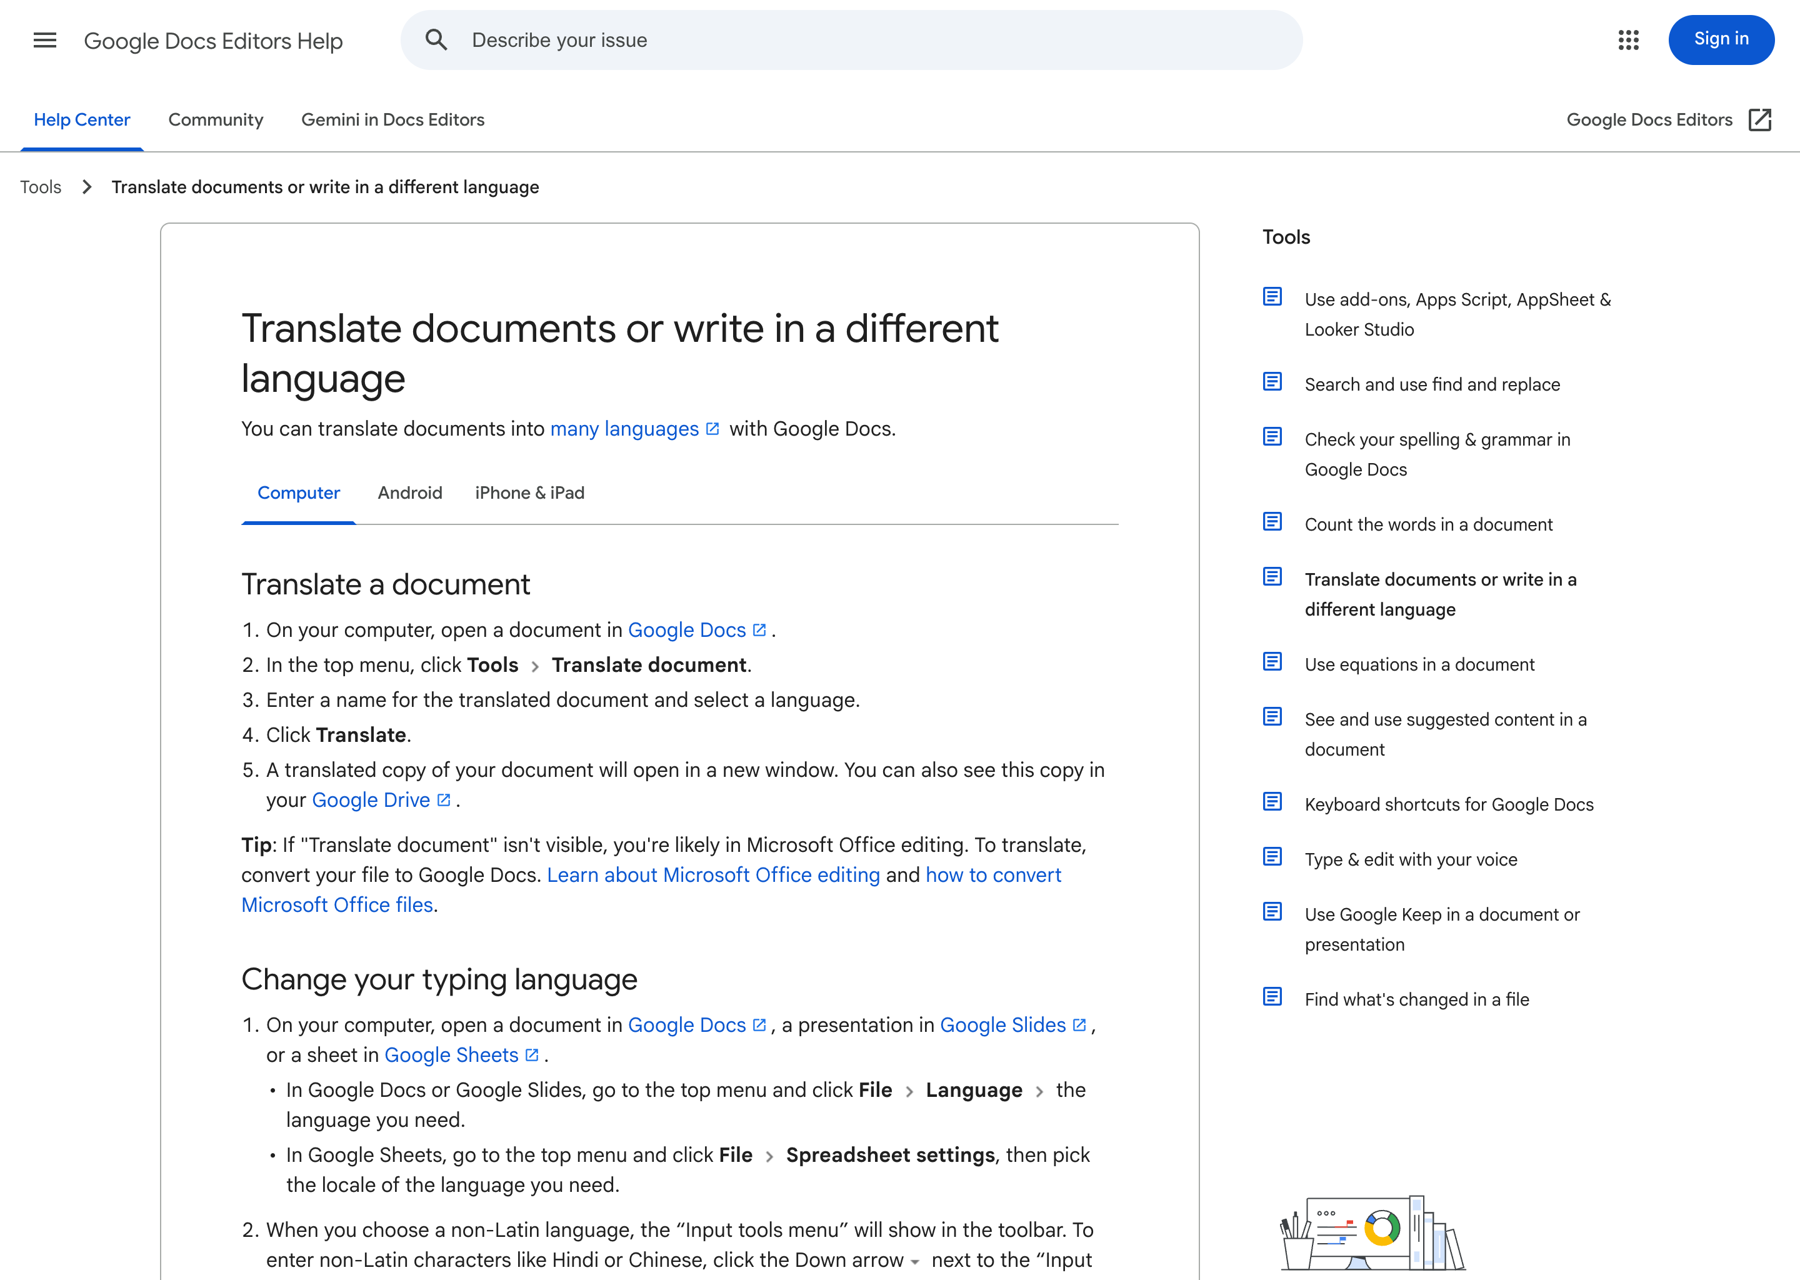Viewport: 1800px width, 1280px height.
Task: Follow the "how to convert Microsoft Office files" link
Action: [x=994, y=875]
